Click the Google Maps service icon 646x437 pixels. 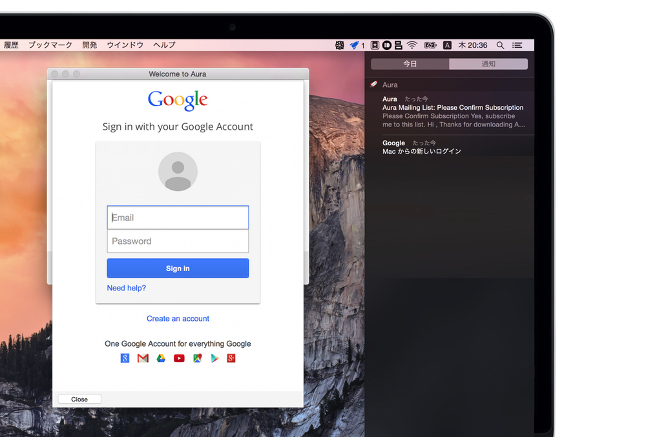click(x=197, y=358)
